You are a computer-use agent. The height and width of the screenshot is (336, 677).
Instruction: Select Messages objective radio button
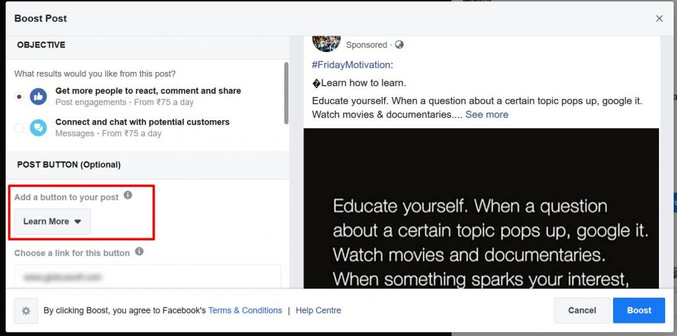click(x=19, y=127)
